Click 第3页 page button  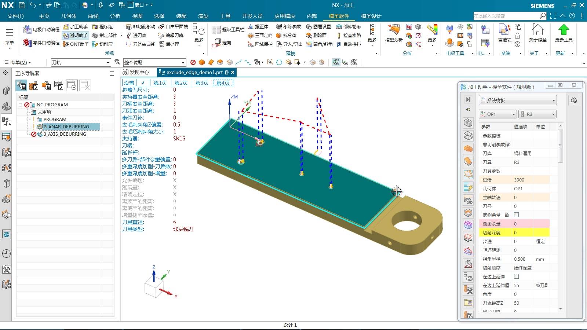click(202, 83)
